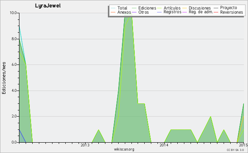Click the CC BY-SA 3.0 license text
The image size is (248, 153).
coord(235,150)
